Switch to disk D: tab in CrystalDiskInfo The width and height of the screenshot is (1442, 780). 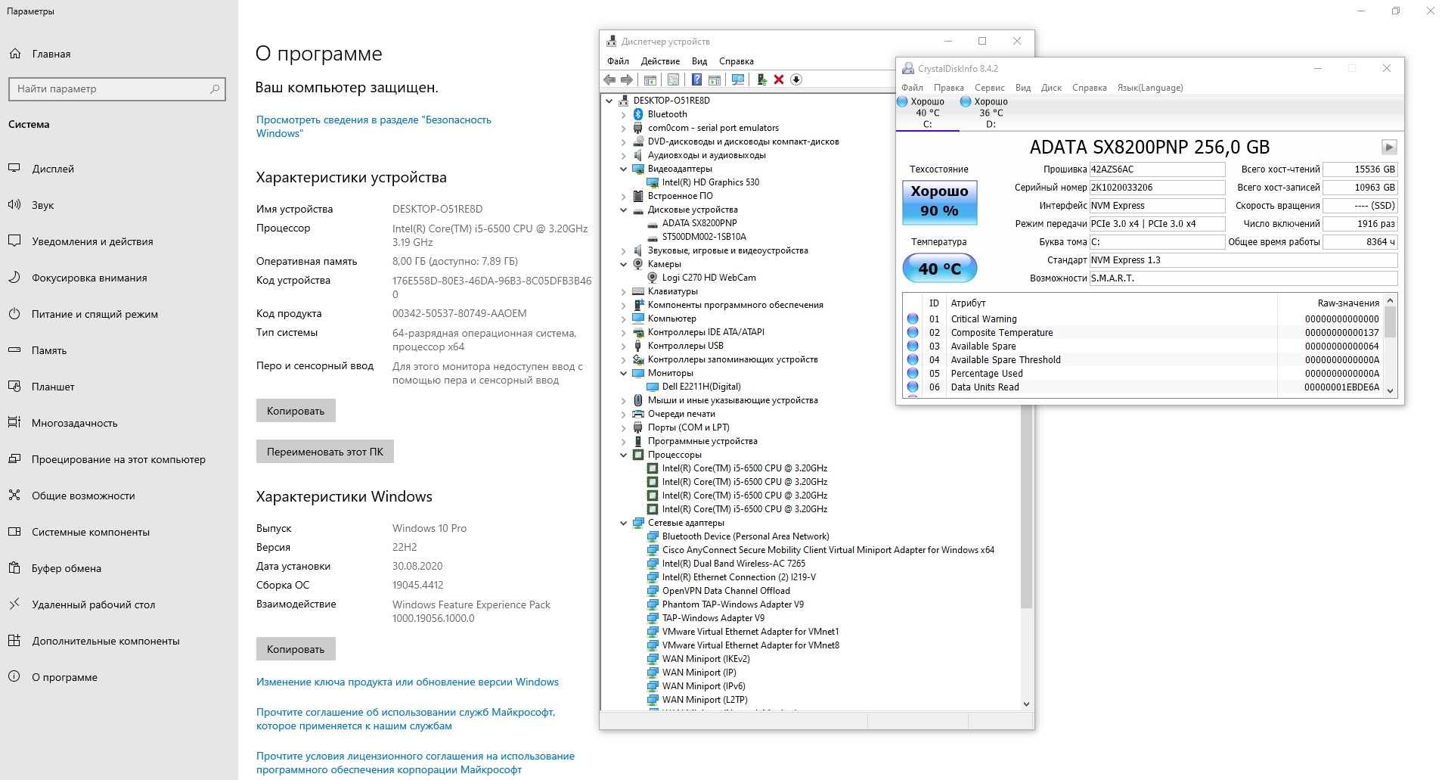pos(991,113)
